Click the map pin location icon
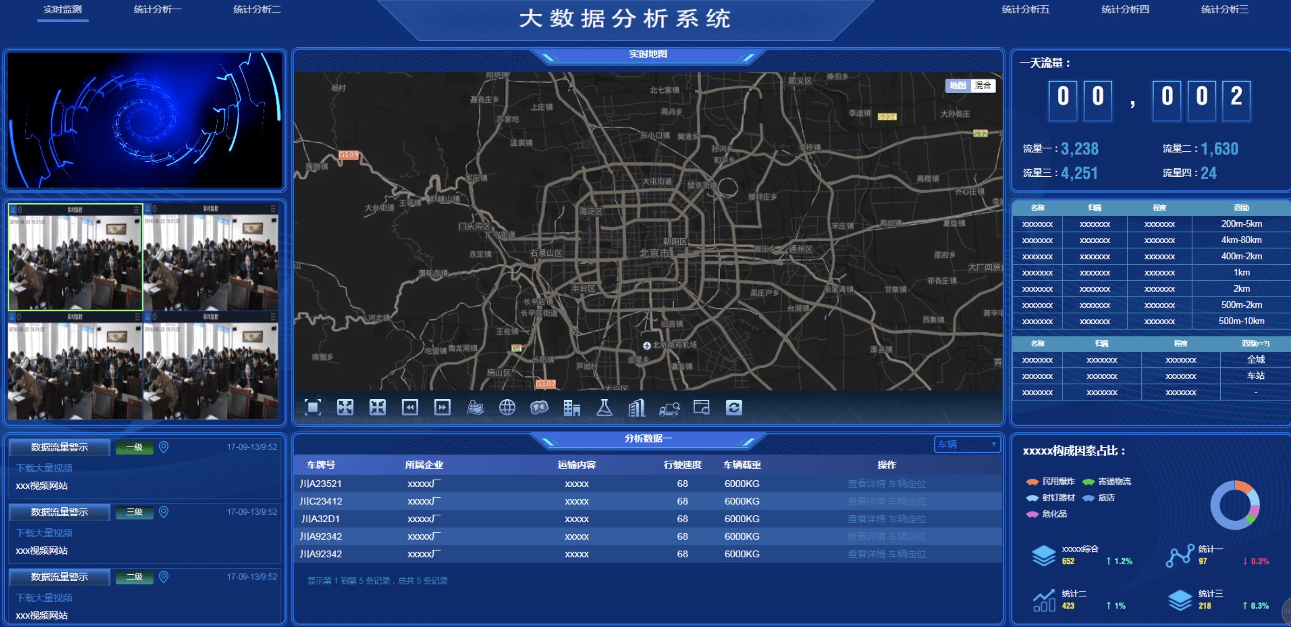1291x627 pixels. pyautogui.click(x=474, y=407)
